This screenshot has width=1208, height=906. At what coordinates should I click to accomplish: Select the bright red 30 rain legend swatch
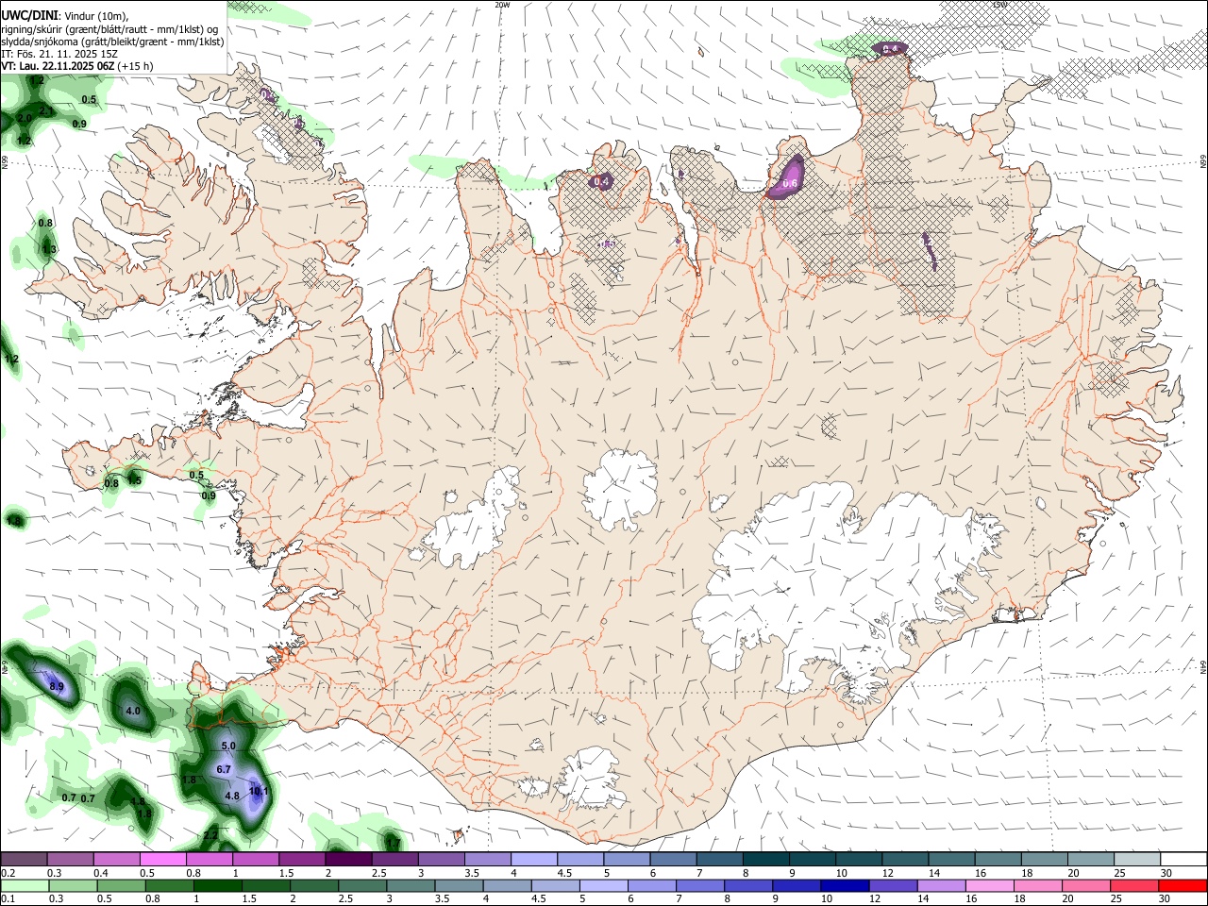click(1183, 886)
